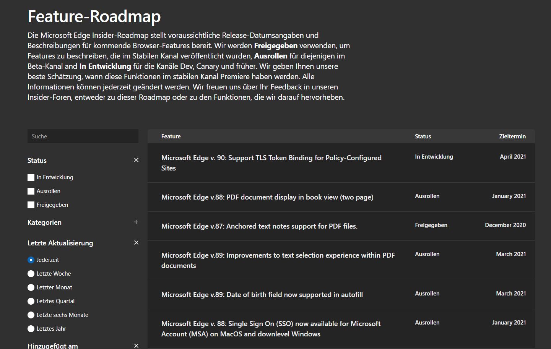The height and width of the screenshot is (349, 551).
Task: Open Anchored text notes for PDF row
Action: [x=341, y=226]
